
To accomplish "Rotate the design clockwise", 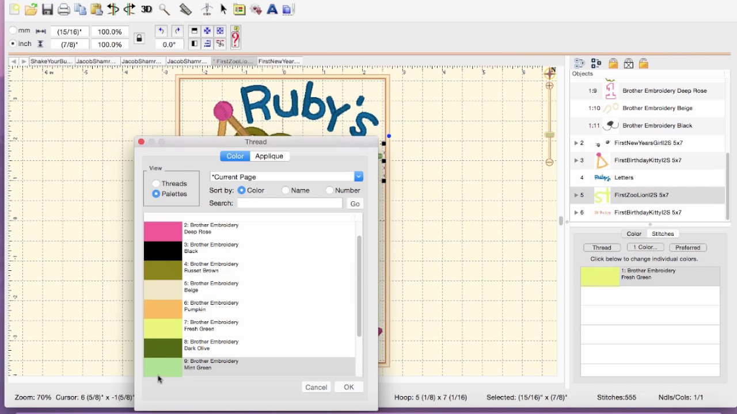I will click(177, 31).
